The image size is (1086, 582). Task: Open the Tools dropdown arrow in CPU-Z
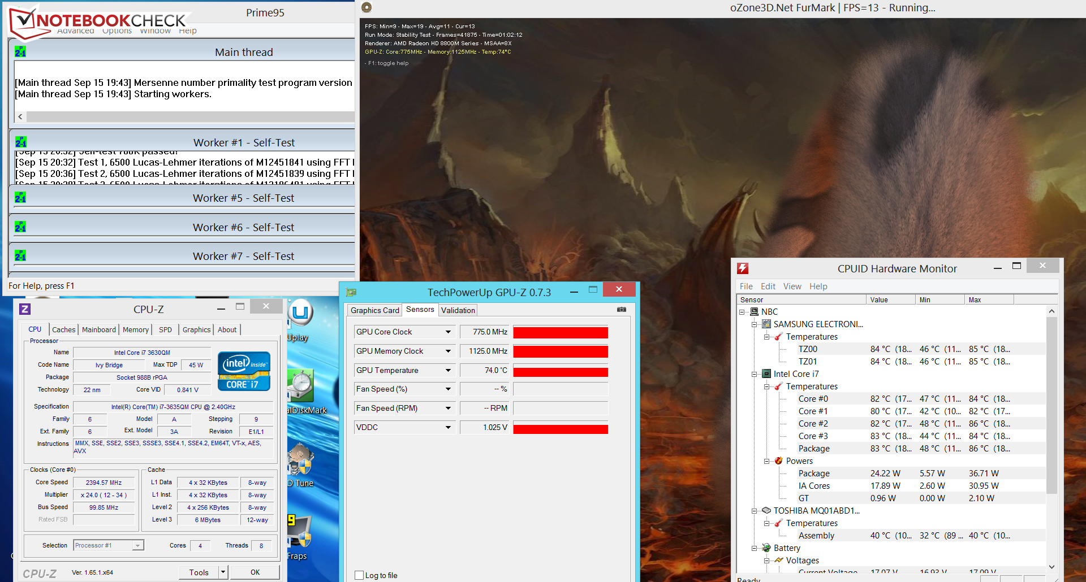tap(223, 572)
